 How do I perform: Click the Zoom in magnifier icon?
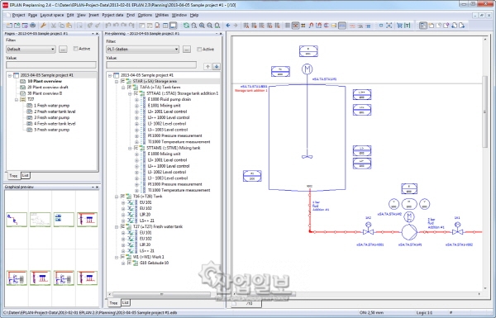tap(202, 26)
